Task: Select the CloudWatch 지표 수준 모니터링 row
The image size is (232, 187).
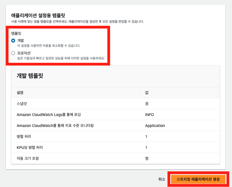Action: [116, 126]
